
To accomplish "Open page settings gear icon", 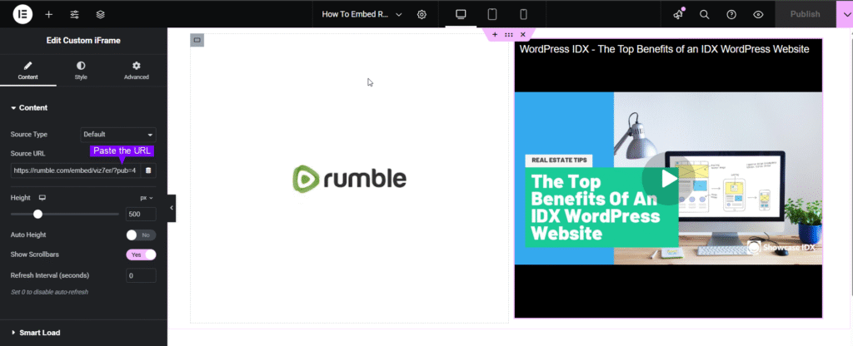I will (x=422, y=15).
